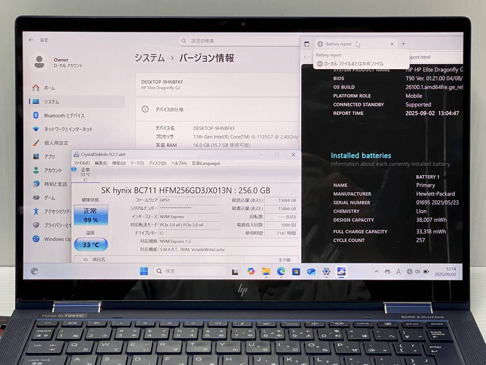The image size is (486, 365).
Task: Open テーマ(T) menu in CrystalDiskInfo
Action: (137, 163)
